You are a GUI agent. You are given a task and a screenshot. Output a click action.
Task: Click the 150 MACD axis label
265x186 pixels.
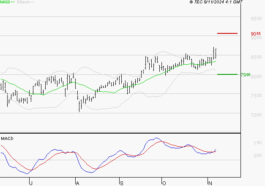tap(258, 143)
